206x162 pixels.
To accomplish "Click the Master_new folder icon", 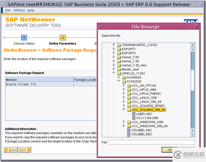I will [119, 69].
